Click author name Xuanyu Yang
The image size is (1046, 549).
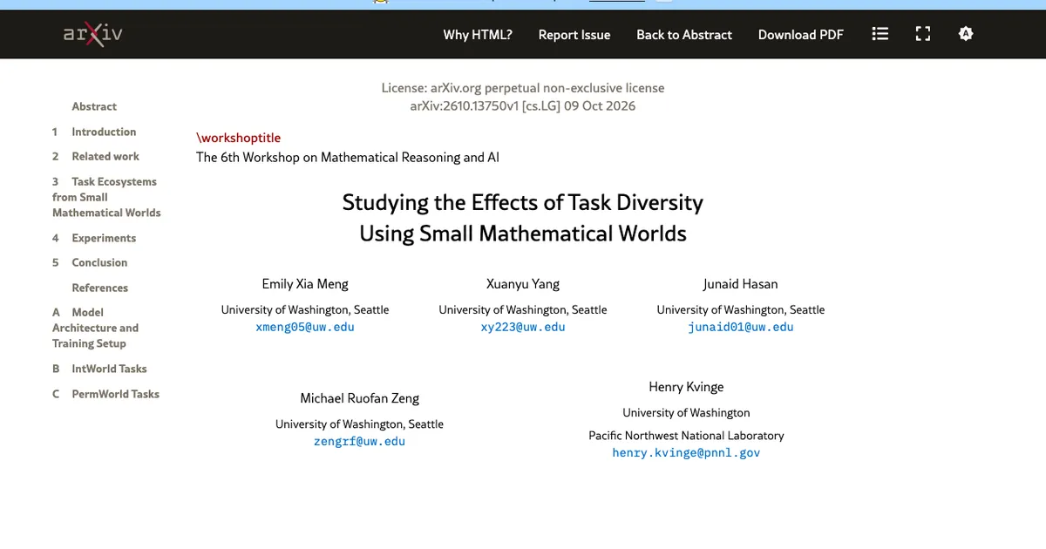coord(523,284)
